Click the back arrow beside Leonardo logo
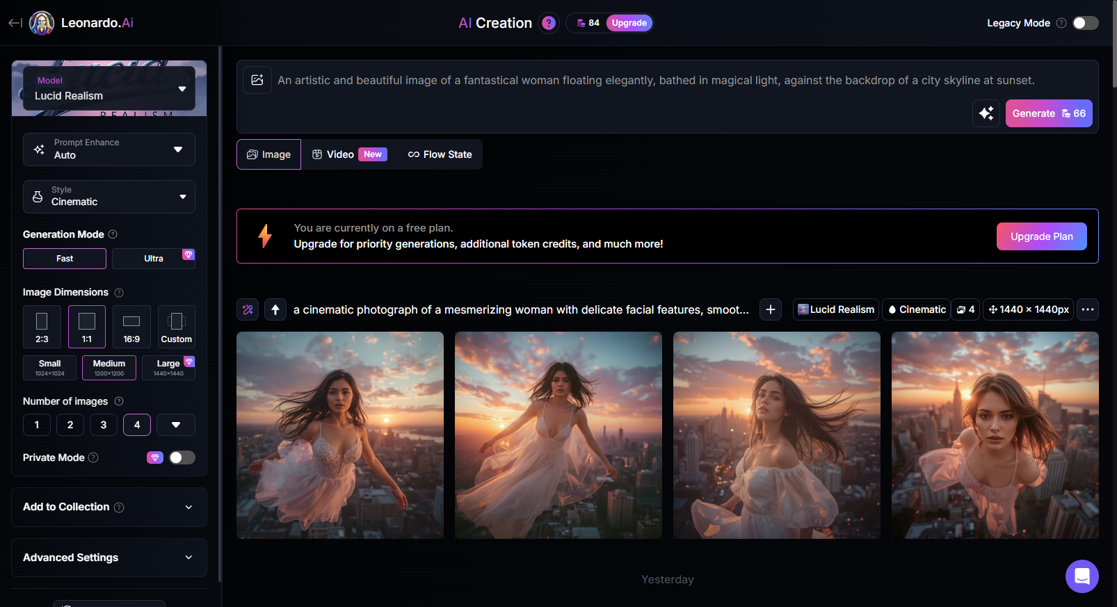 (x=15, y=23)
